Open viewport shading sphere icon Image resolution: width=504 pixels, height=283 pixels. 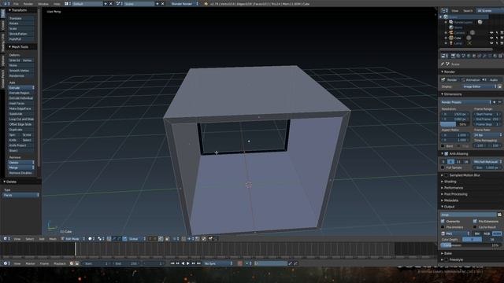(x=91, y=239)
